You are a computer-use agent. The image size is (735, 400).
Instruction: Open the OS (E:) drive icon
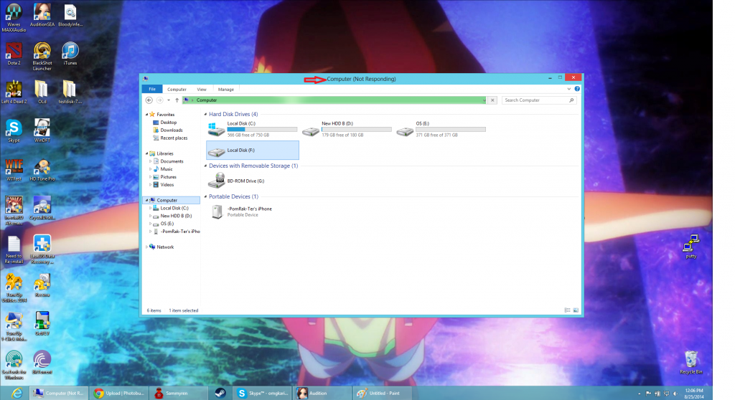coord(405,132)
